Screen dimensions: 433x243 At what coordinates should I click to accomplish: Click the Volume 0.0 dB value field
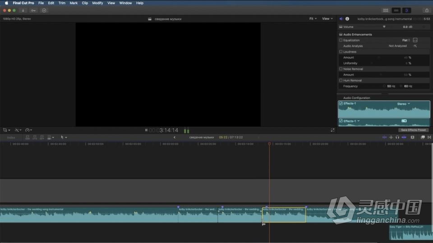[407, 27]
